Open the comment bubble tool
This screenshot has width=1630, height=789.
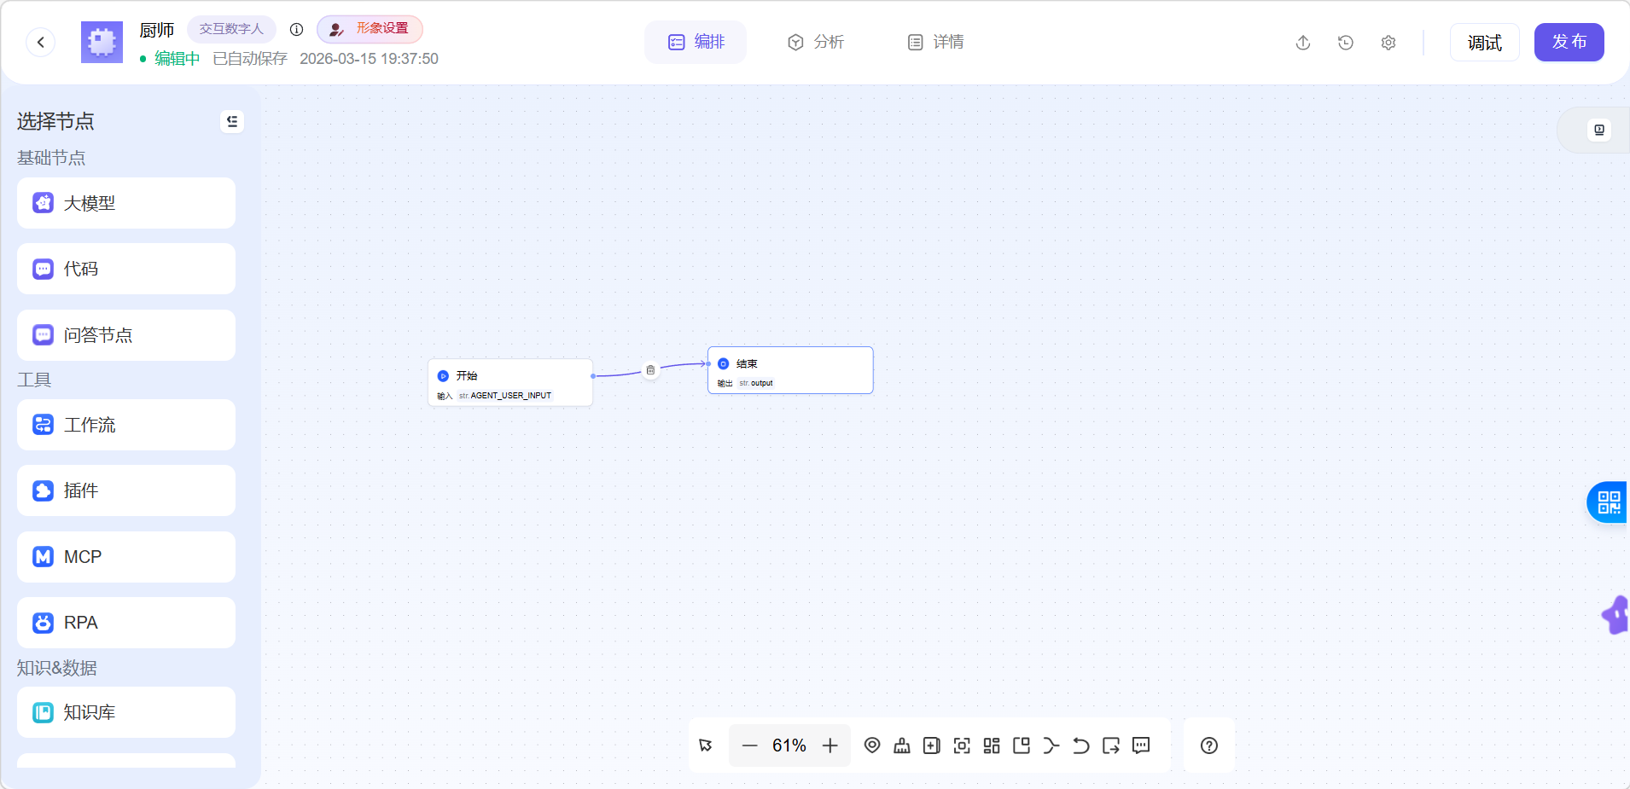point(1141,745)
